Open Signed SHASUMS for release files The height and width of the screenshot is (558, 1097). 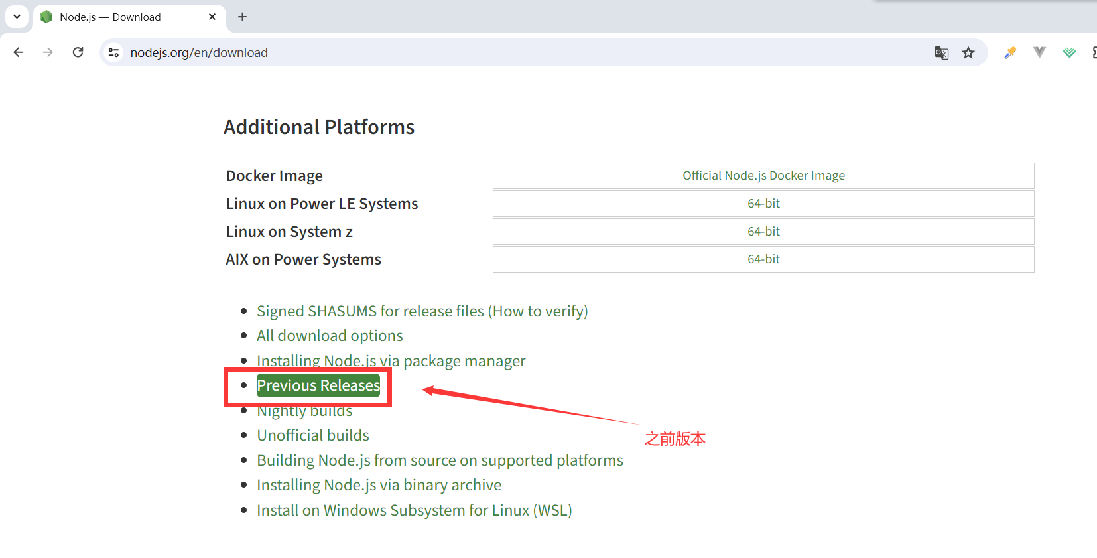coord(422,311)
